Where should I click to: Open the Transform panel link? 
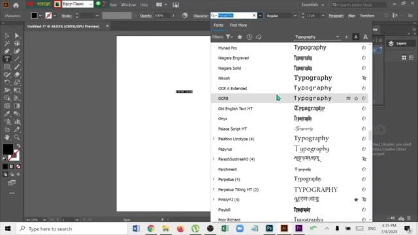(367, 16)
